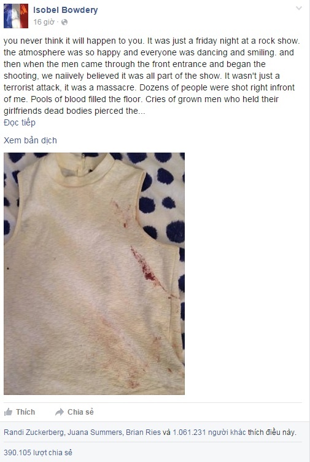This screenshot has width=310, height=462.
Task: Open Isobel Bowdery's name link
Action: tap(65, 10)
